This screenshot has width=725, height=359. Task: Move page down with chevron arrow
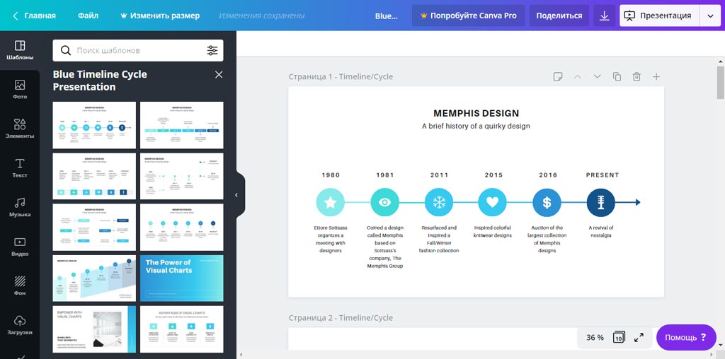click(x=597, y=76)
